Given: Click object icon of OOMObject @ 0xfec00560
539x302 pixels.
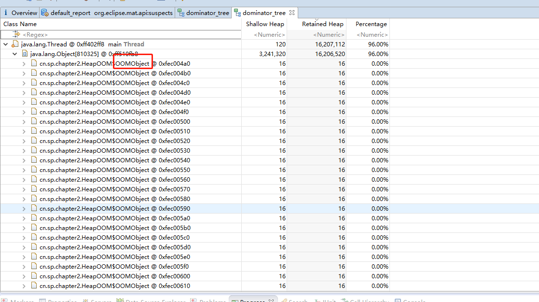Looking at the screenshot, I should 34,179.
